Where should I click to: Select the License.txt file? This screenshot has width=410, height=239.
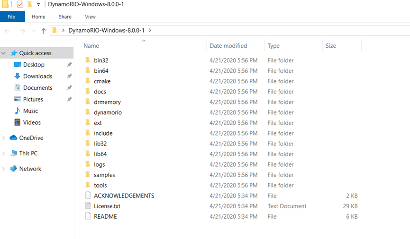coord(107,206)
